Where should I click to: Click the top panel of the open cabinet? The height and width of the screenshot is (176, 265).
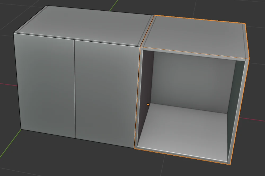point(194,36)
